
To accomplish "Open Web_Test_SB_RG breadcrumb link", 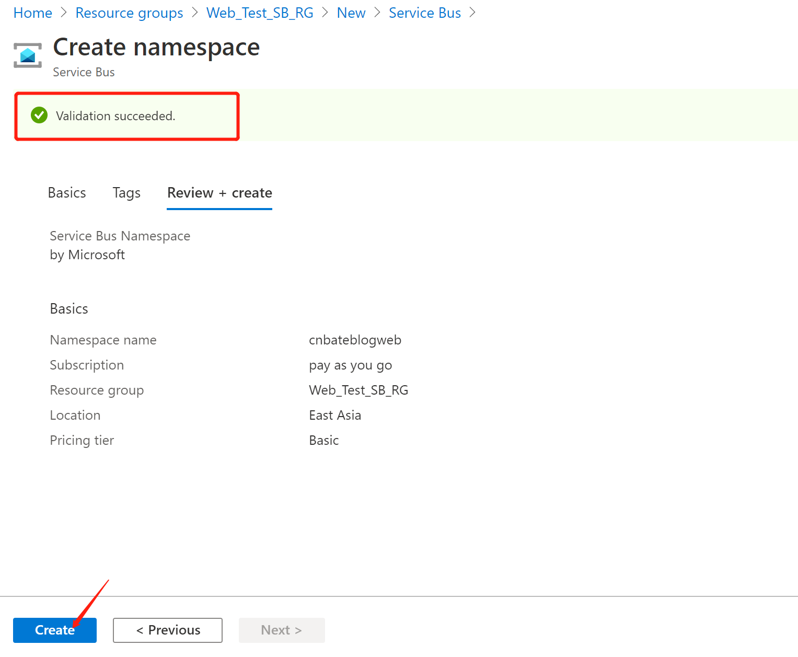I will tap(260, 13).
